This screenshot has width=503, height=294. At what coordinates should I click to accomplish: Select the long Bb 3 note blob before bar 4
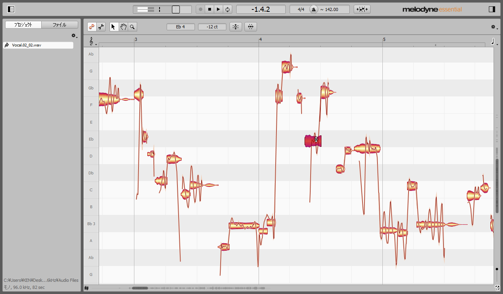click(244, 226)
